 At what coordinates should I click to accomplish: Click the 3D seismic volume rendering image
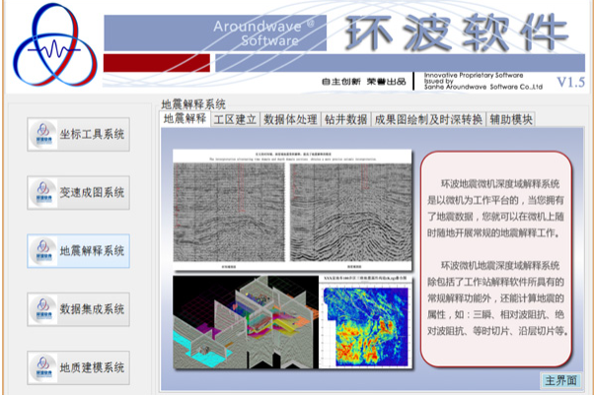246,322
